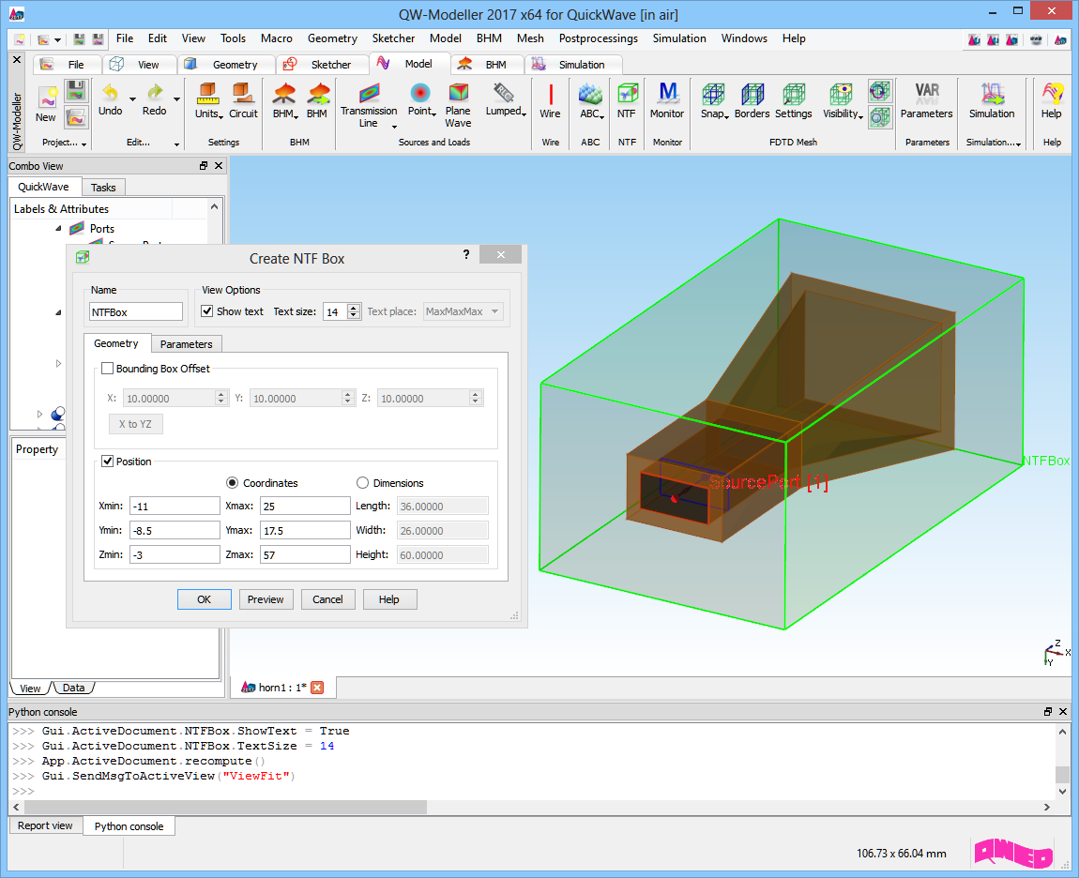Open the Redo history dropdown arrow
The height and width of the screenshot is (878, 1079).
pyautogui.click(x=176, y=98)
